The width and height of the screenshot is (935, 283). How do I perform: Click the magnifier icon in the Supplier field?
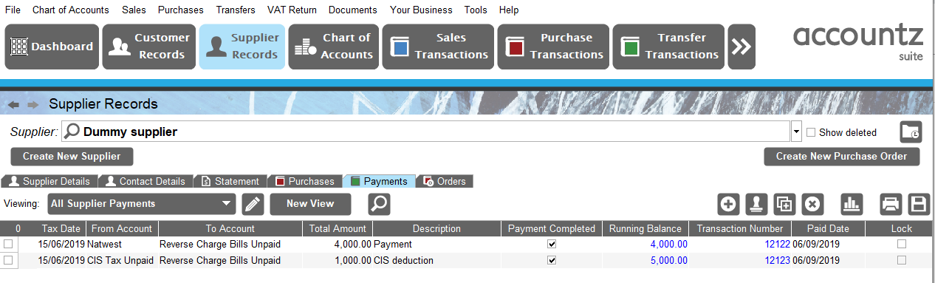(72, 132)
